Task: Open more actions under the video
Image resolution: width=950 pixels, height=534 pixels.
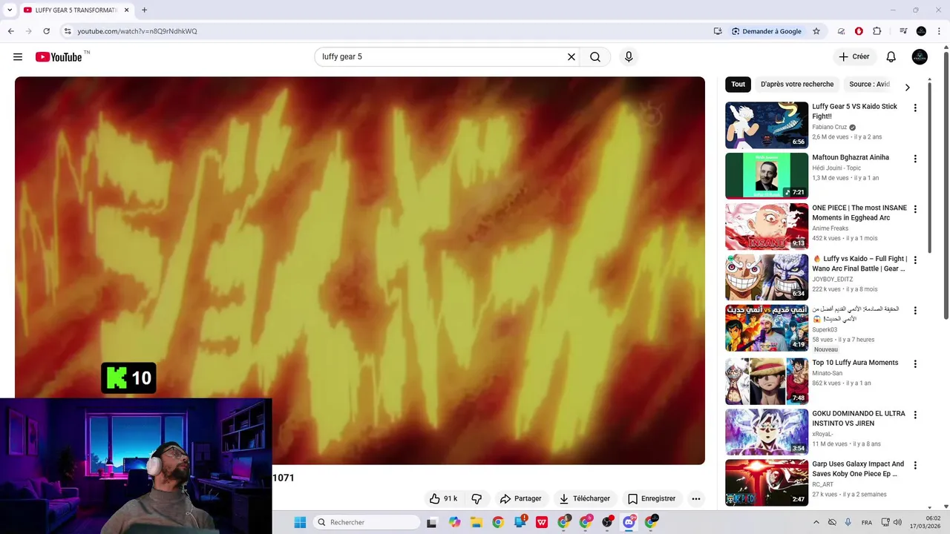Action: click(x=696, y=498)
